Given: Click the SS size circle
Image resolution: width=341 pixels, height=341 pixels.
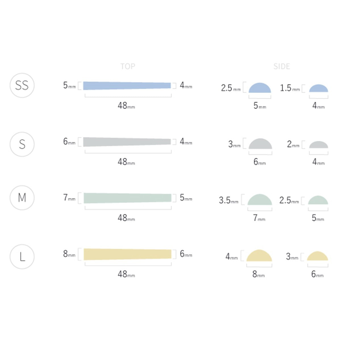Looking at the screenshot, I should pyautogui.click(x=22, y=85).
